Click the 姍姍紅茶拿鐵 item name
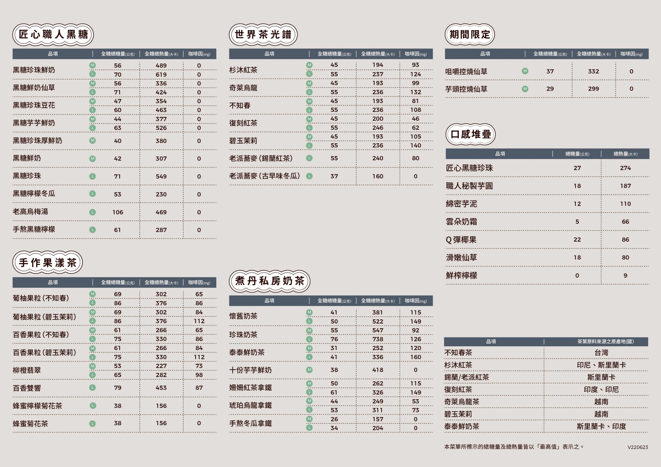Screen dimensions: 661x467 (250, 388)
